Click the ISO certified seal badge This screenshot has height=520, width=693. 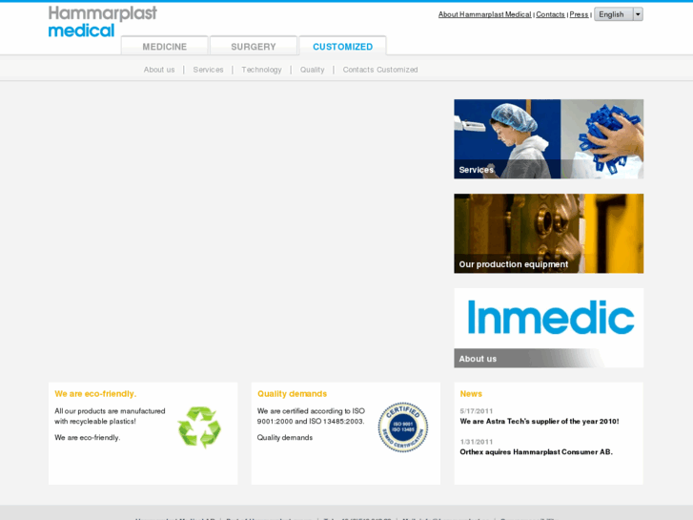pyautogui.click(x=402, y=427)
